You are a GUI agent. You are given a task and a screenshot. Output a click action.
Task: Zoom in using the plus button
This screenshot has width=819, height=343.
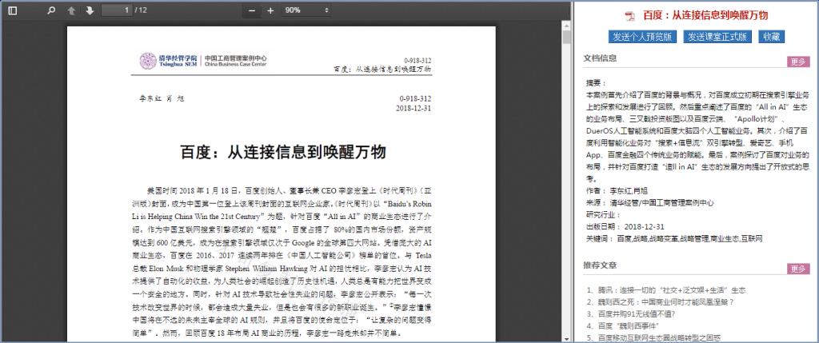click(x=270, y=10)
